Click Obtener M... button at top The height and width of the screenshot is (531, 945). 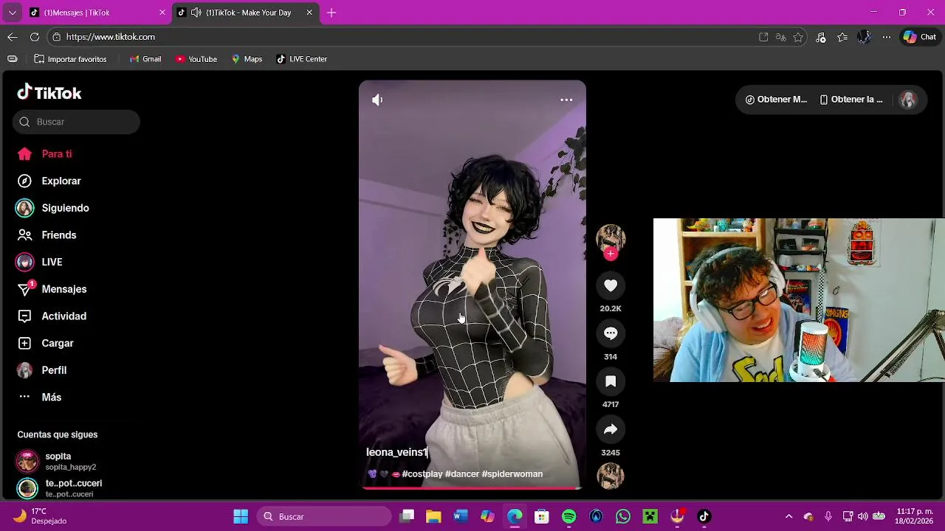pyautogui.click(x=777, y=100)
